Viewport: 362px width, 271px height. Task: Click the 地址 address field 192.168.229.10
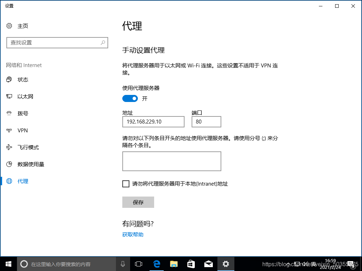(153, 122)
